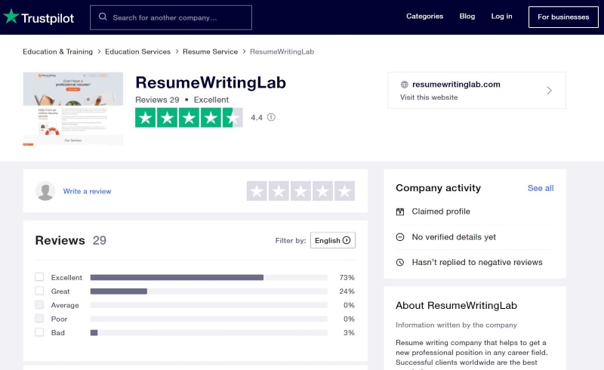Go to Education & Training breadcrumb
The height and width of the screenshot is (370, 604).
click(x=58, y=51)
